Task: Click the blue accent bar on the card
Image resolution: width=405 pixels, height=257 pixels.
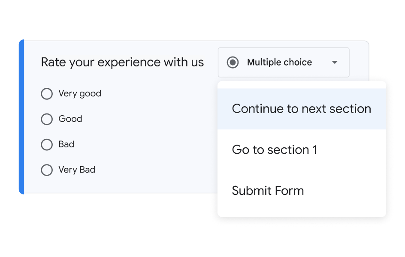Action: point(22,117)
